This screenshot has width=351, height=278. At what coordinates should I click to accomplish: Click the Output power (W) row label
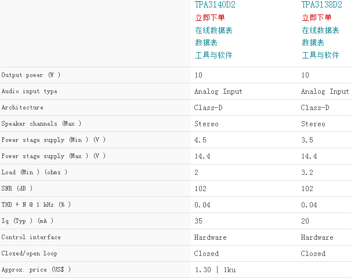pyautogui.click(x=31, y=75)
